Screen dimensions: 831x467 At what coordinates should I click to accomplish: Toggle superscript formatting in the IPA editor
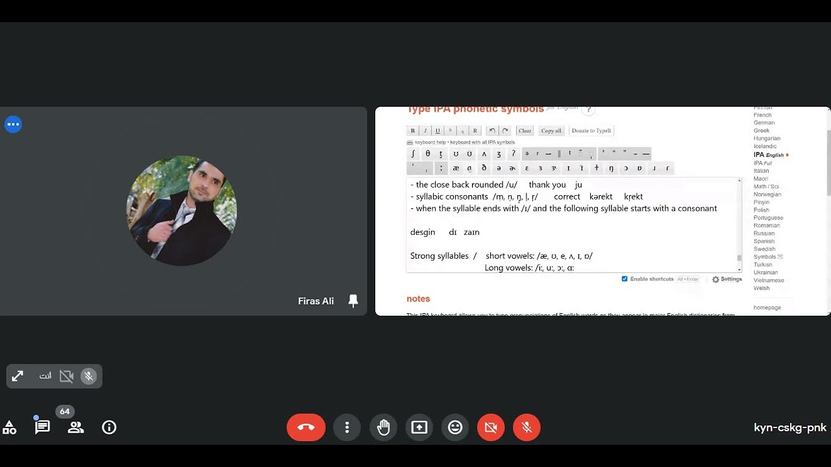click(x=450, y=130)
